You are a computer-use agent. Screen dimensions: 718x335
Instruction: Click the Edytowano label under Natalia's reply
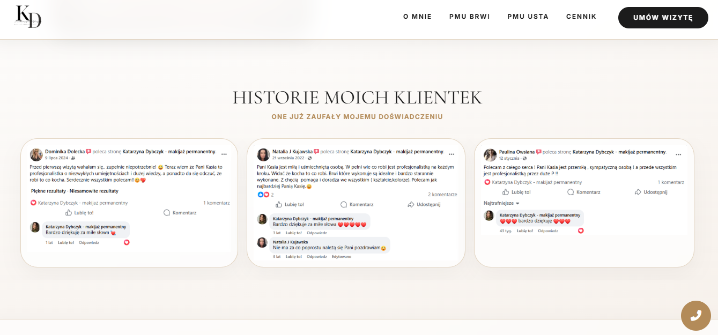pyautogui.click(x=342, y=256)
